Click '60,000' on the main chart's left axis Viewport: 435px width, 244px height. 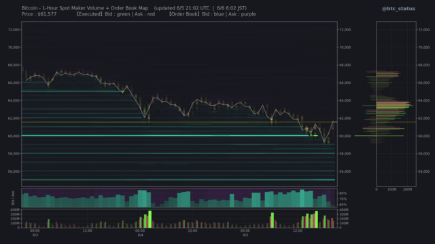[x=14, y=136]
